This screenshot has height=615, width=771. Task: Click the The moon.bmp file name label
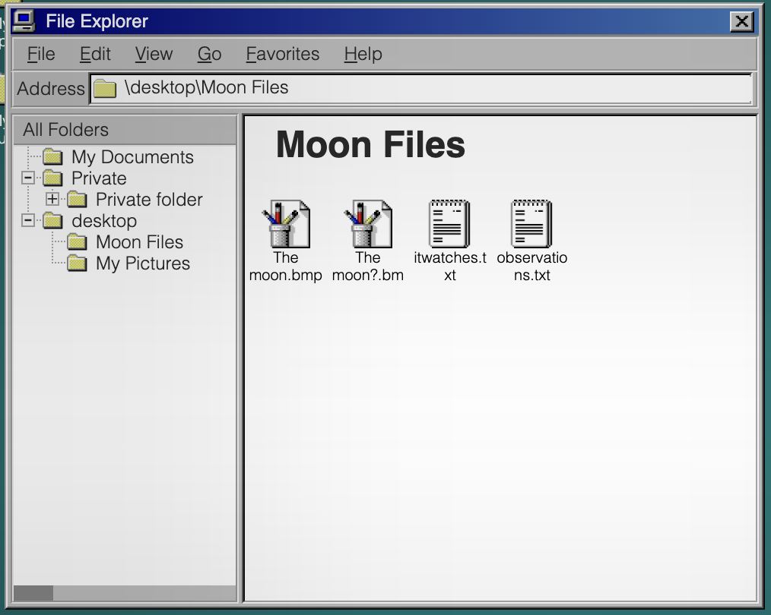tap(285, 266)
